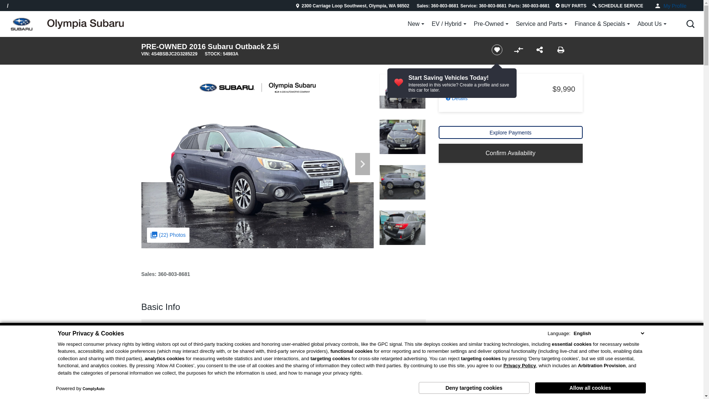The height and width of the screenshot is (399, 709).
Task: Open dealership address location link
Action: coord(352,6)
